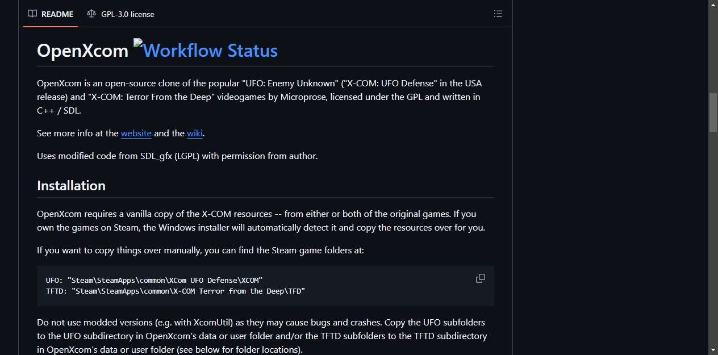This screenshot has width=718, height=355.
Task: Open the Workflow Status link
Action: tap(206, 50)
